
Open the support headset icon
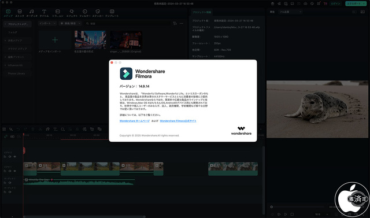coord(312,3)
